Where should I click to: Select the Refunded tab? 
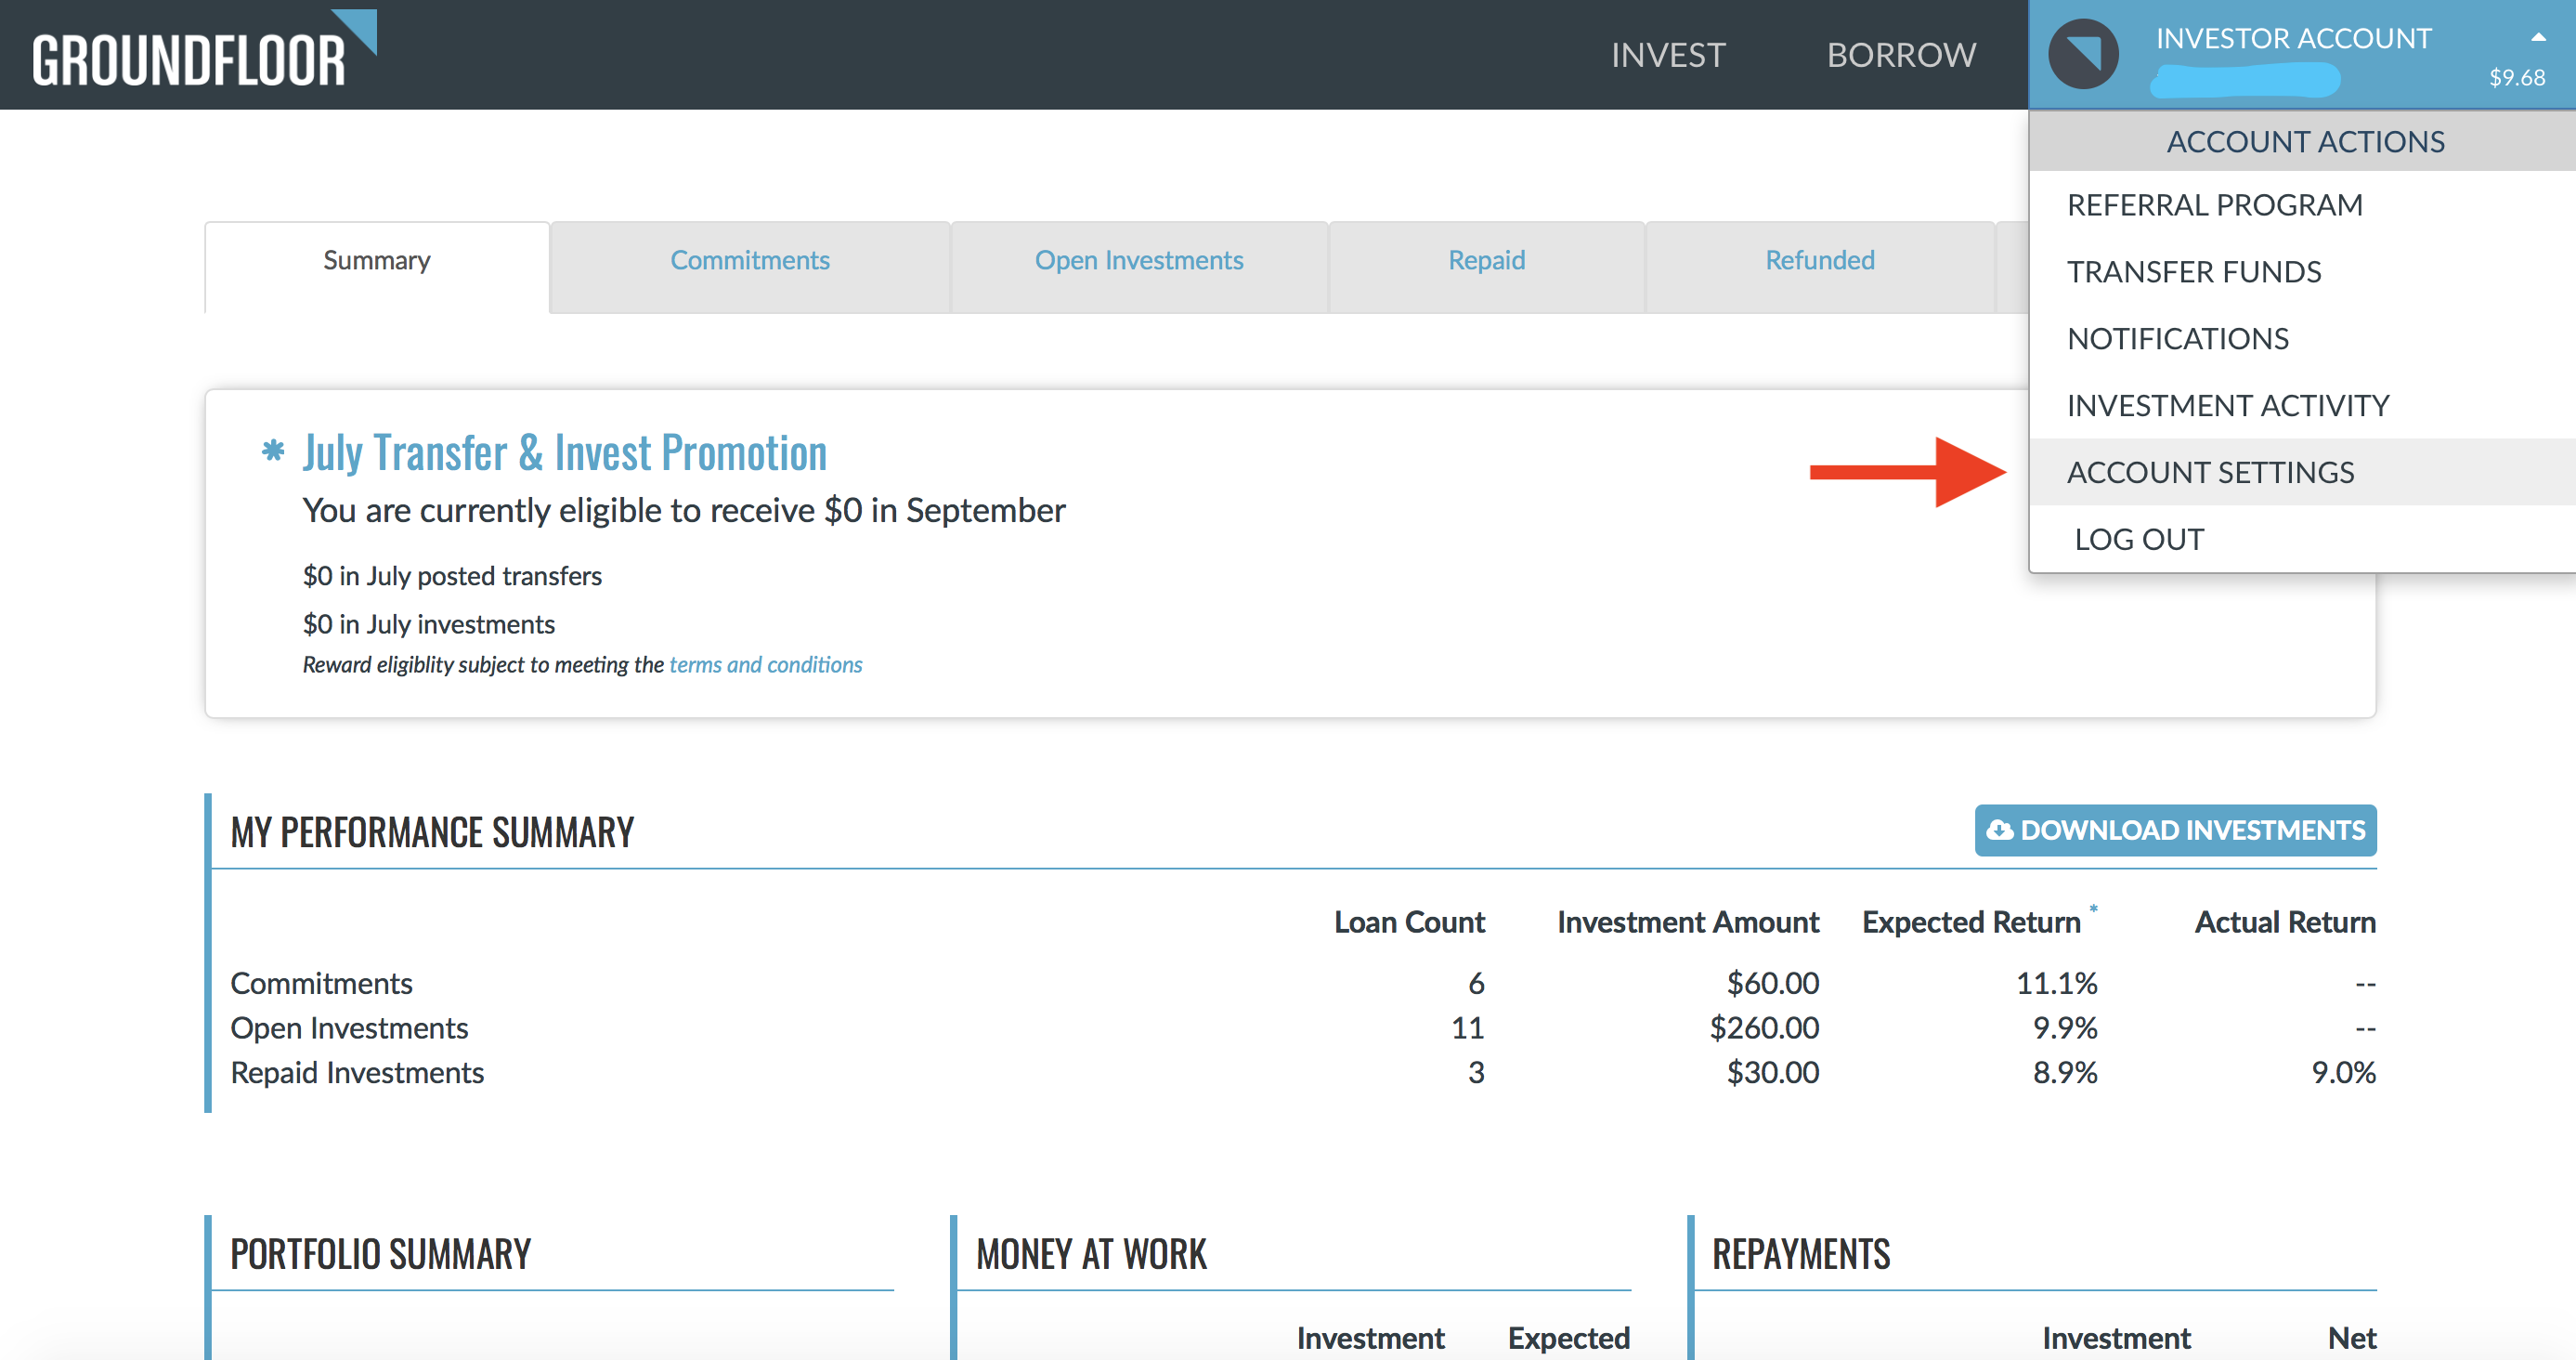click(x=1819, y=261)
